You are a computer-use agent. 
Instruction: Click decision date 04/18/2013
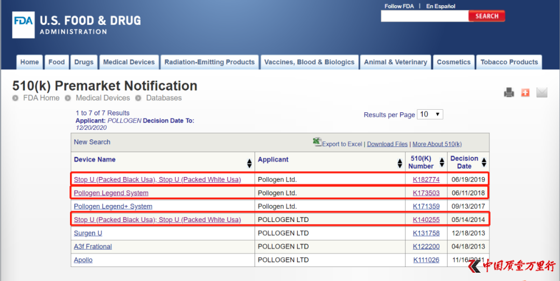(468, 246)
